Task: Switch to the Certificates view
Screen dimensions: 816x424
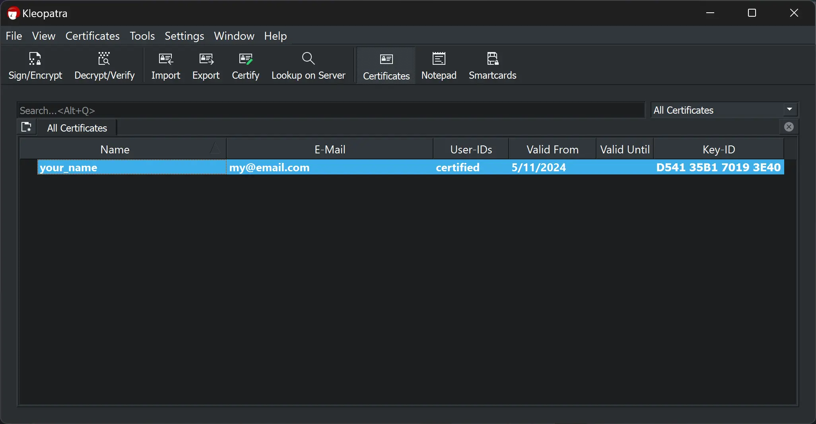Action: (x=386, y=66)
